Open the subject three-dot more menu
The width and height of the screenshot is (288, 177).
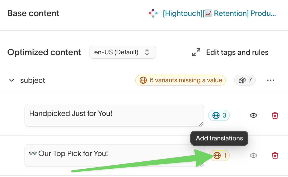coord(271,80)
